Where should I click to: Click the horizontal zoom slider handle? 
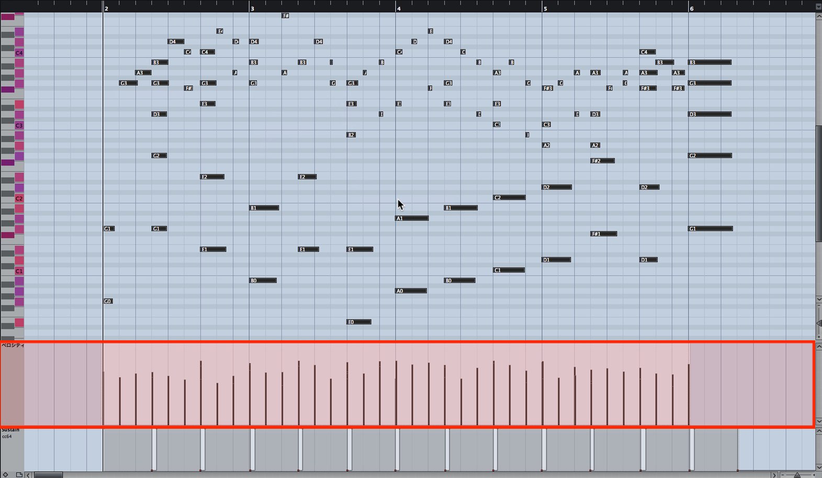[797, 475]
